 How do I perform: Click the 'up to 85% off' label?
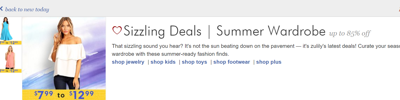point(350,33)
